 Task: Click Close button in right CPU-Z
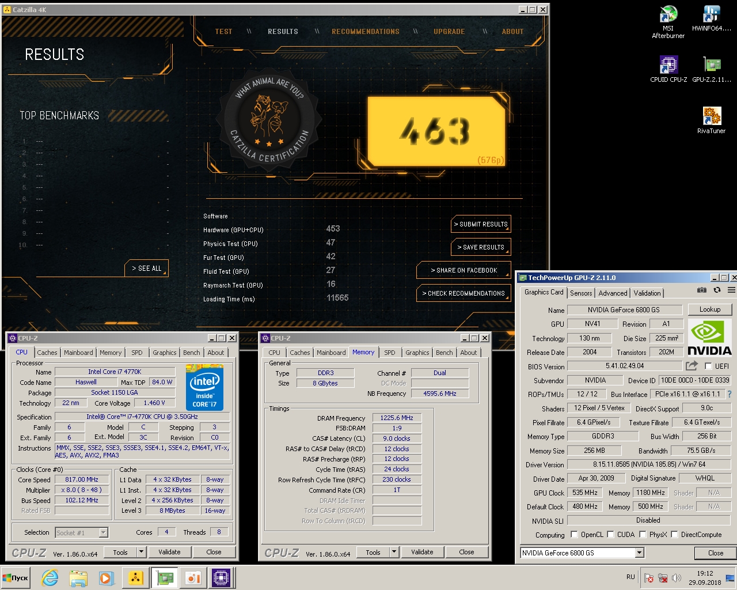(466, 552)
